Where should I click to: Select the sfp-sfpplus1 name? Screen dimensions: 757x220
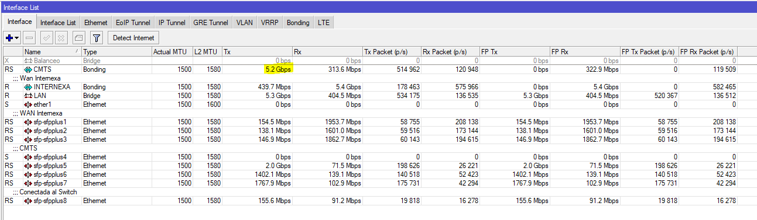[50, 122]
